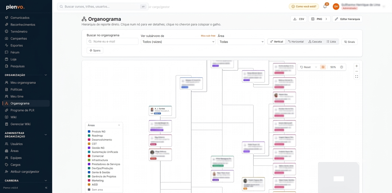Collapse the ORGANIZAÇÃO sidebar section
Screen dimensions: 392x193
click(46, 75)
